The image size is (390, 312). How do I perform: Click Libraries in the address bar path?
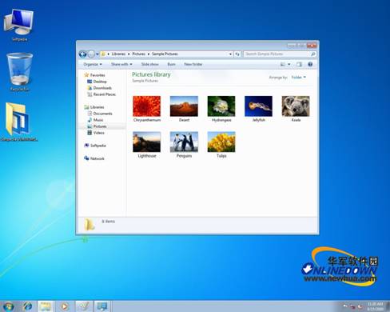(x=118, y=54)
